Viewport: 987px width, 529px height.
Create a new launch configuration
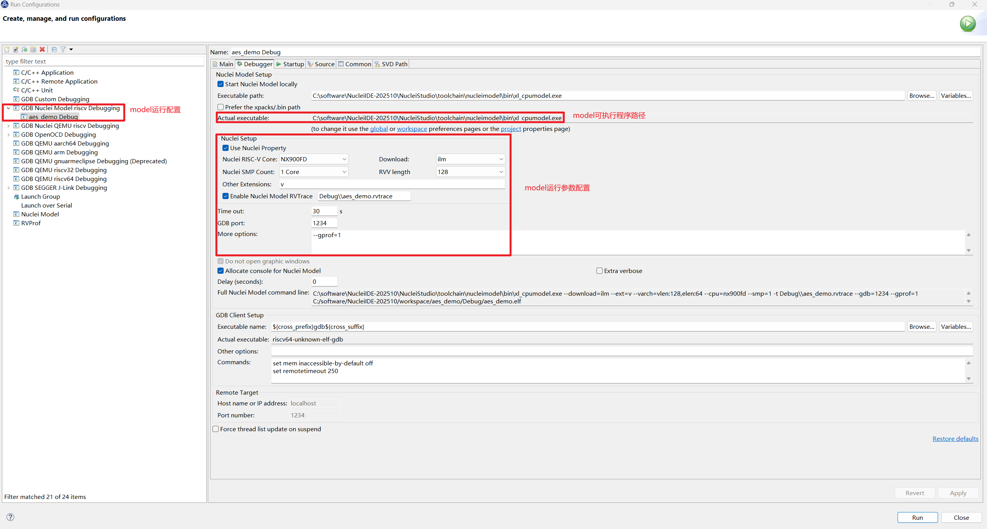click(x=7, y=50)
